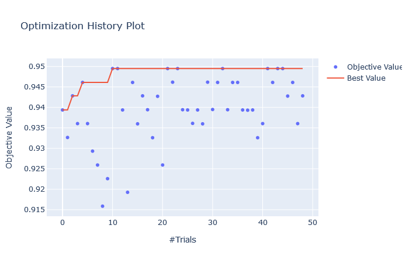Click the Objective Value y-axis title
The width and height of the screenshot is (409, 263).
9,137
